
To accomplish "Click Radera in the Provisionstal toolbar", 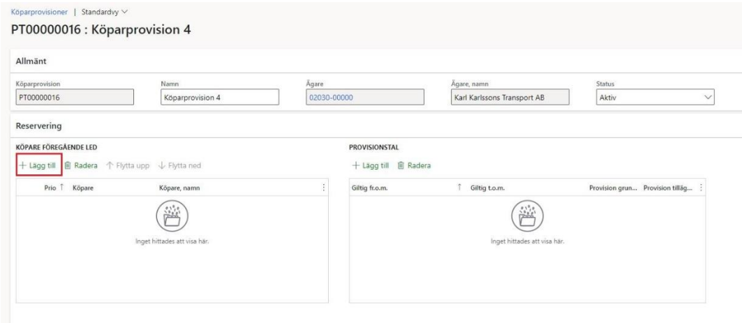I will point(414,165).
